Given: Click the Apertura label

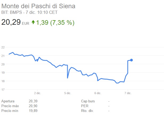Looking at the screenshot, I should (x=8, y=101).
